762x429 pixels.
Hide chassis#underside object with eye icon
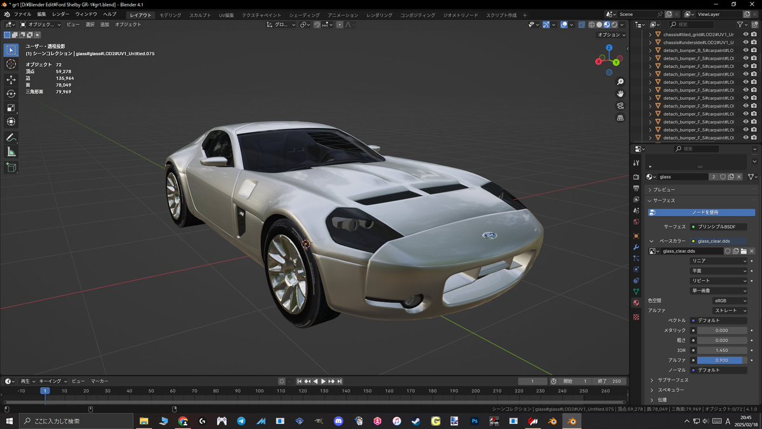point(745,42)
